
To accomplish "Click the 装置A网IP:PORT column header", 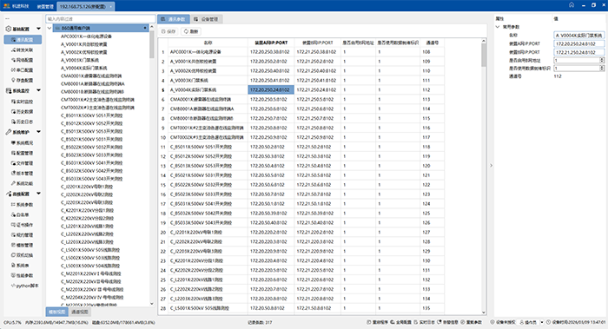I will pyautogui.click(x=271, y=43).
